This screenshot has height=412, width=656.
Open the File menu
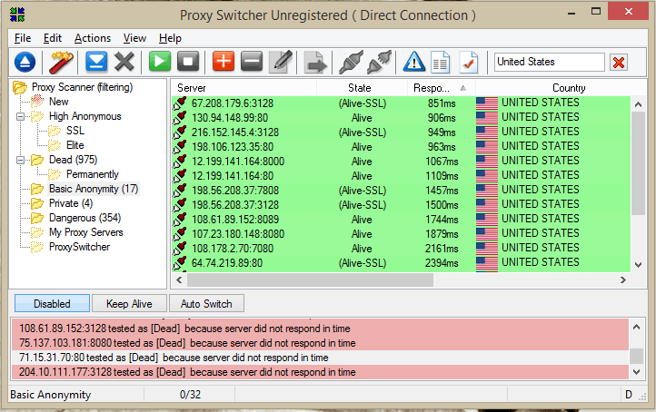[23, 38]
